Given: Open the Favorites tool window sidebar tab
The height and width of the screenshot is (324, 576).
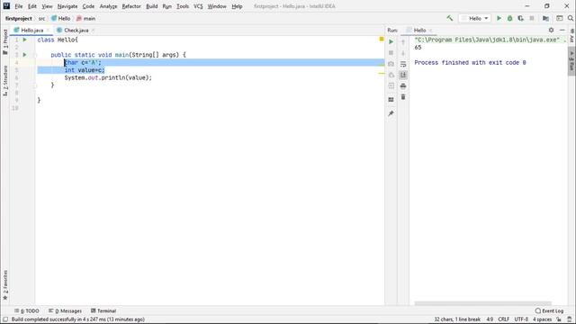Looking at the screenshot, I should [5, 284].
